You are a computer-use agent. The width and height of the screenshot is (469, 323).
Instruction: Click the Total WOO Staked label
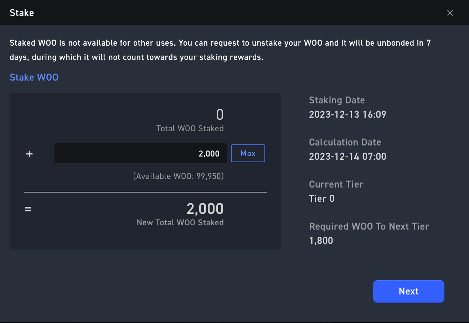click(190, 128)
